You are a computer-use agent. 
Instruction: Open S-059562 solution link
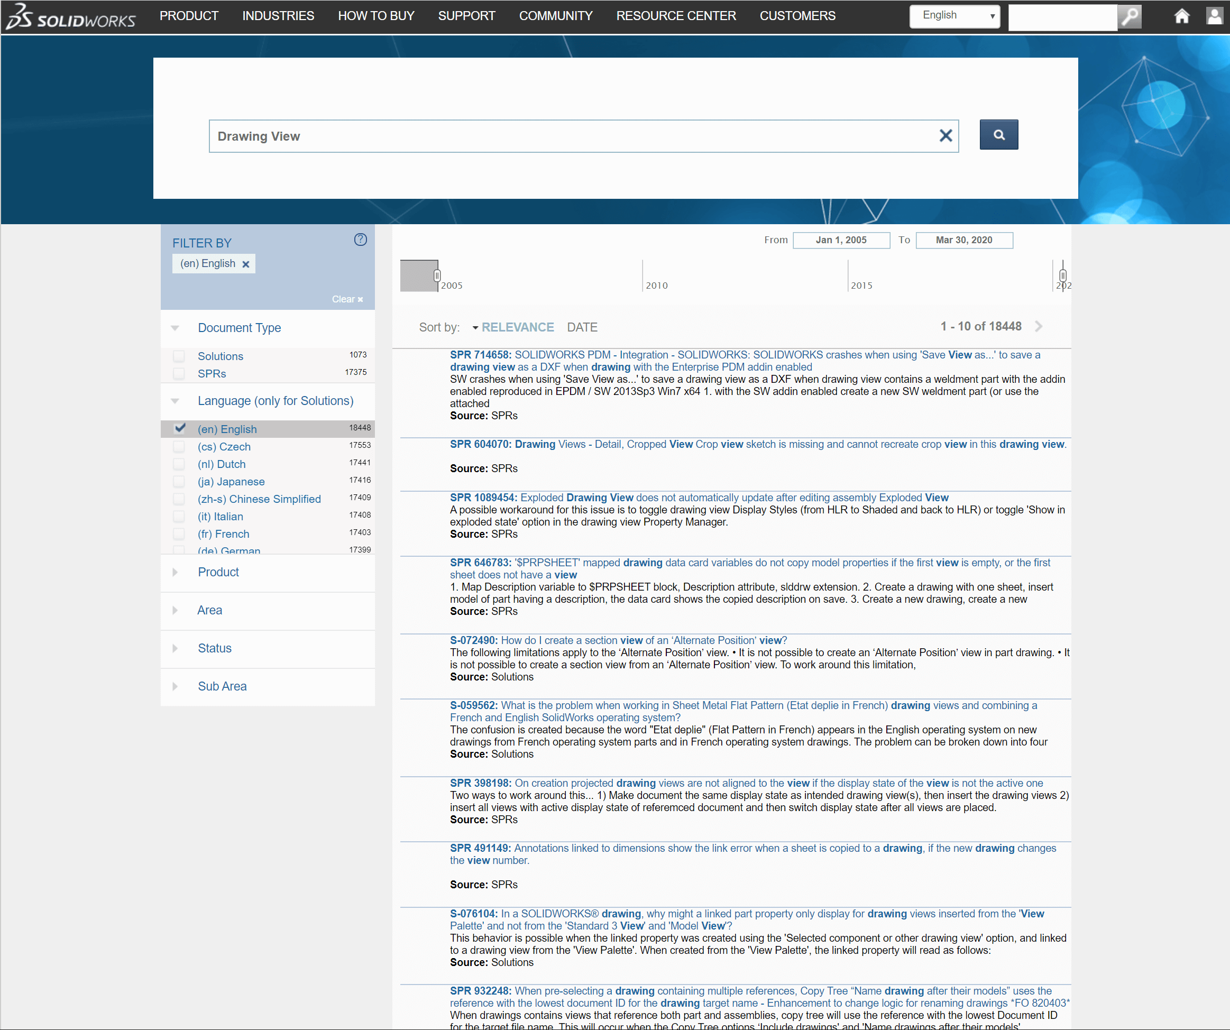pos(744,712)
